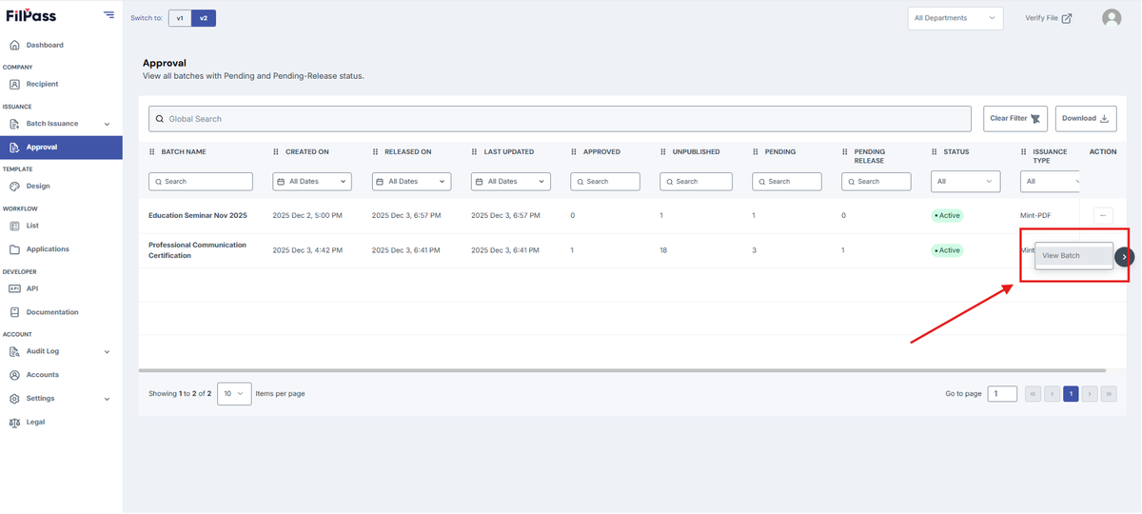Focus Pending Release search filter

click(876, 181)
